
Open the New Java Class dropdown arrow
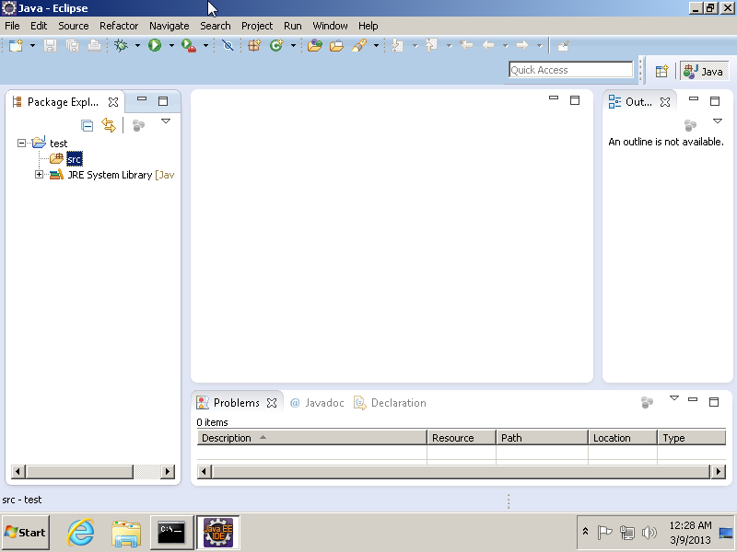click(293, 45)
